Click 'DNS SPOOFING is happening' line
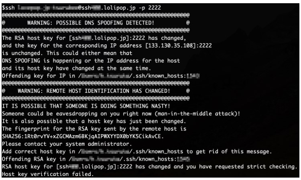The height and width of the screenshot is (180, 301). point(91,61)
